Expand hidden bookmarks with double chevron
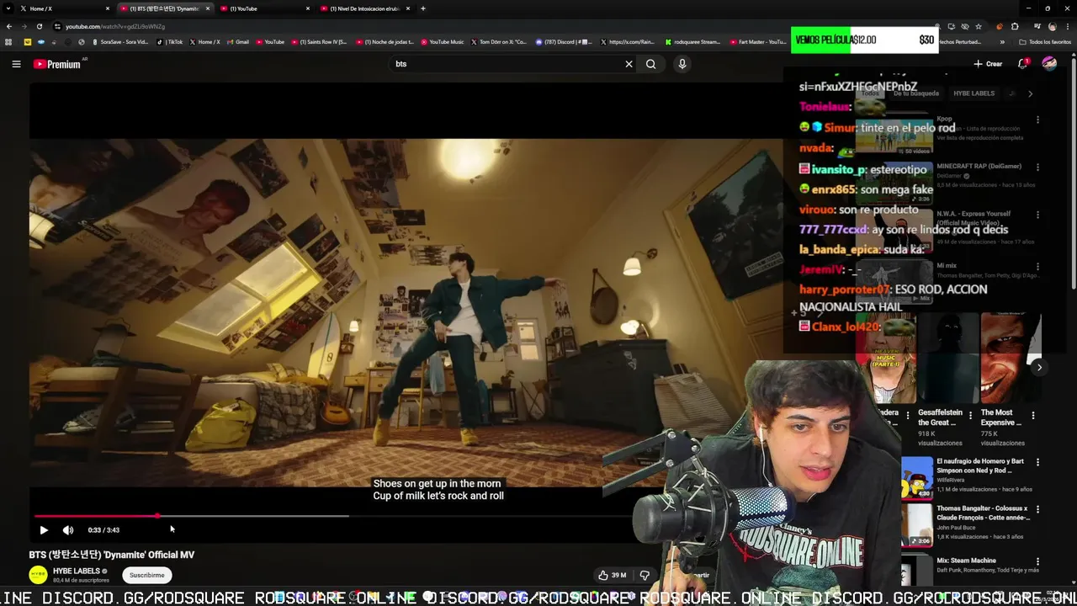Viewport: 1077px width, 606px height. 1004,42
